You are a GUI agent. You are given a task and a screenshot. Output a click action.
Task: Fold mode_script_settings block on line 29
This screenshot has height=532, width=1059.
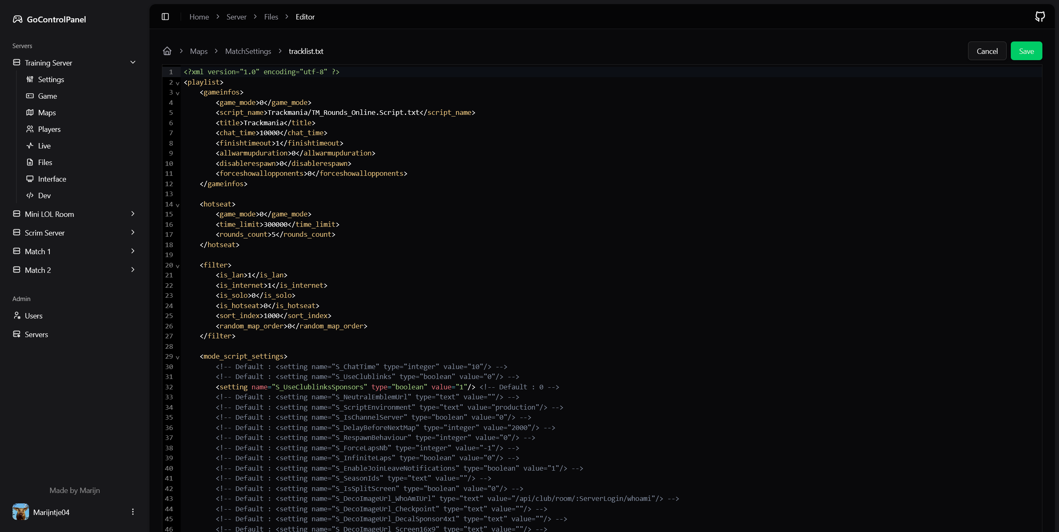(x=178, y=357)
